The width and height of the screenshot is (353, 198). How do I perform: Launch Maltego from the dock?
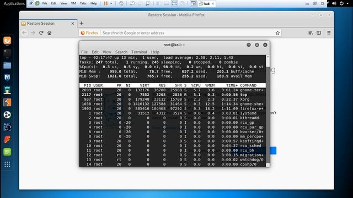[7, 127]
